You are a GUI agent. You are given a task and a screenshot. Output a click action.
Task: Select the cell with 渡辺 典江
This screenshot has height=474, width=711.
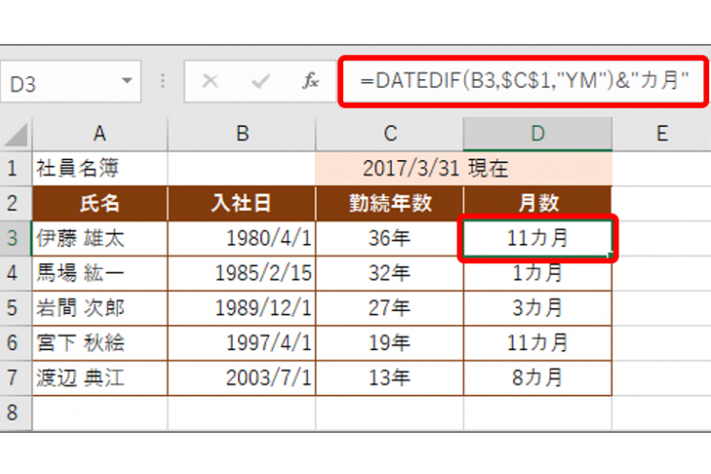tap(100, 378)
